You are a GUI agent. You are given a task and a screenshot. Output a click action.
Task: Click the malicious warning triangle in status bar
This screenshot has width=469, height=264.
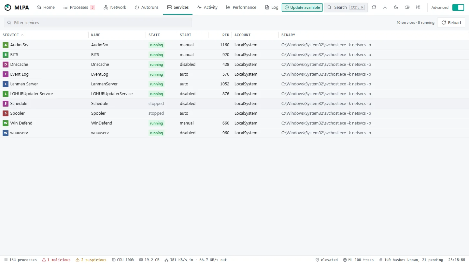[44, 260]
